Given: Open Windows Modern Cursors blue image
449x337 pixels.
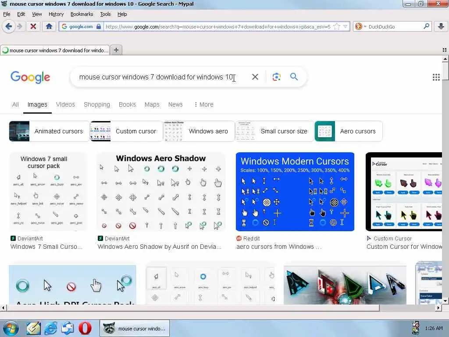Looking at the screenshot, I should pos(295,192).
